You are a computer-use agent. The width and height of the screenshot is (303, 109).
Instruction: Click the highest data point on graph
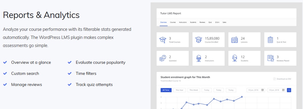tap(242, 97)
